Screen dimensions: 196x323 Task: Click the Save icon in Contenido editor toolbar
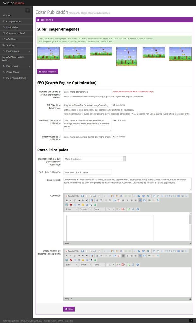(82, 196)
